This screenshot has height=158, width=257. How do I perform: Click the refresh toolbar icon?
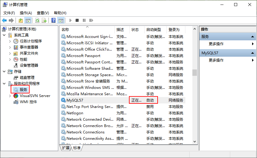(37, 20)
